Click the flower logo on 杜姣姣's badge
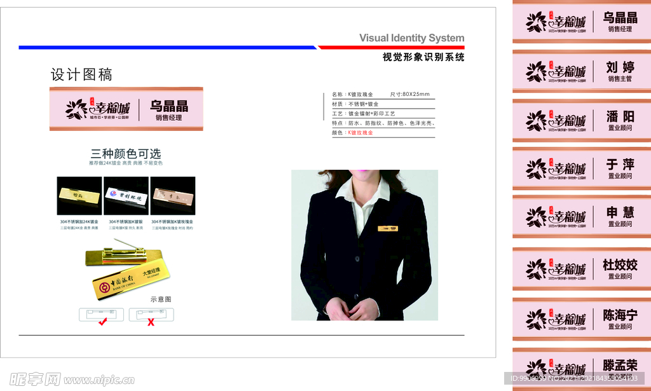Screen dimensions: 651x391 coord(537,269)
